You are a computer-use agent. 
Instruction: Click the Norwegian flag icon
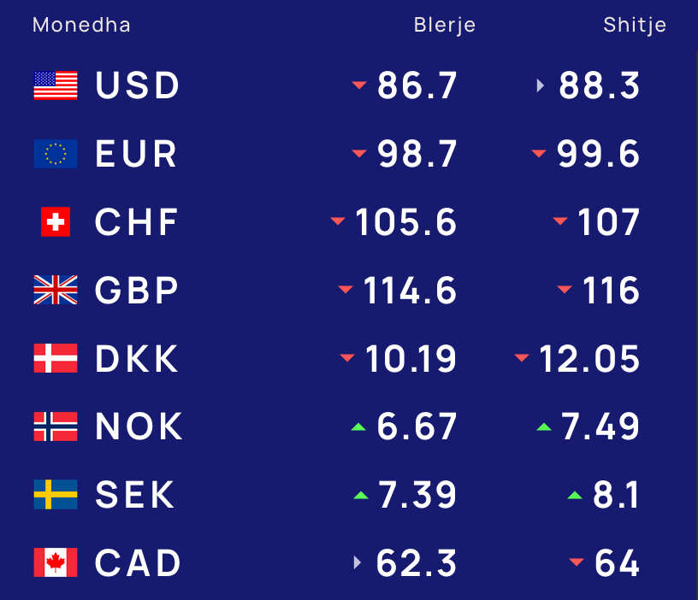tap(56, 426)
